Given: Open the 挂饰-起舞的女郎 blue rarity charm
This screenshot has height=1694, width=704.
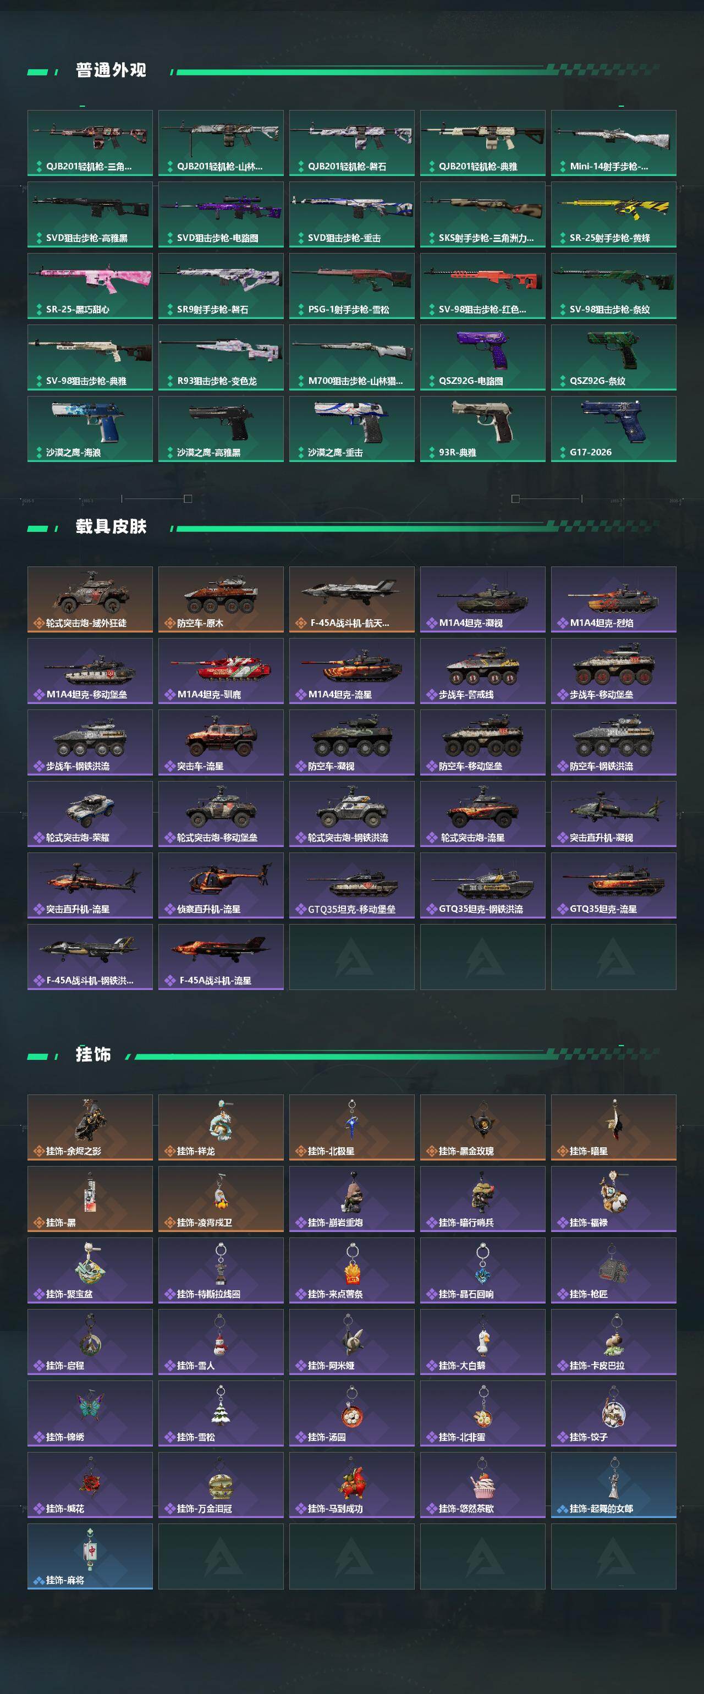Looking at the screenshot, I should point(613,1485).
